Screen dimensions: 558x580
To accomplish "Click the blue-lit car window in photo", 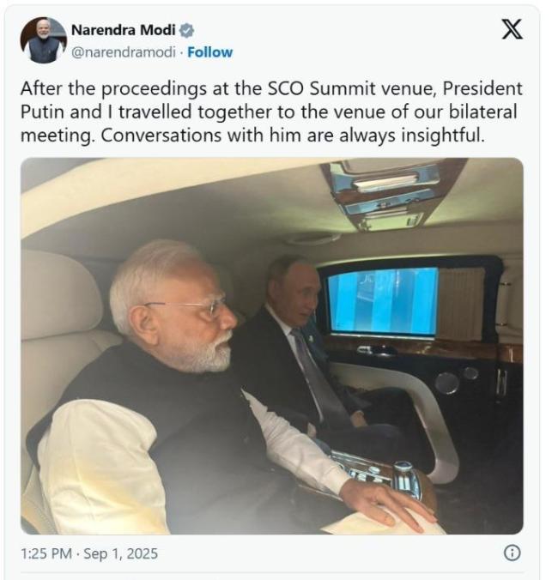I will coord(383,300).
